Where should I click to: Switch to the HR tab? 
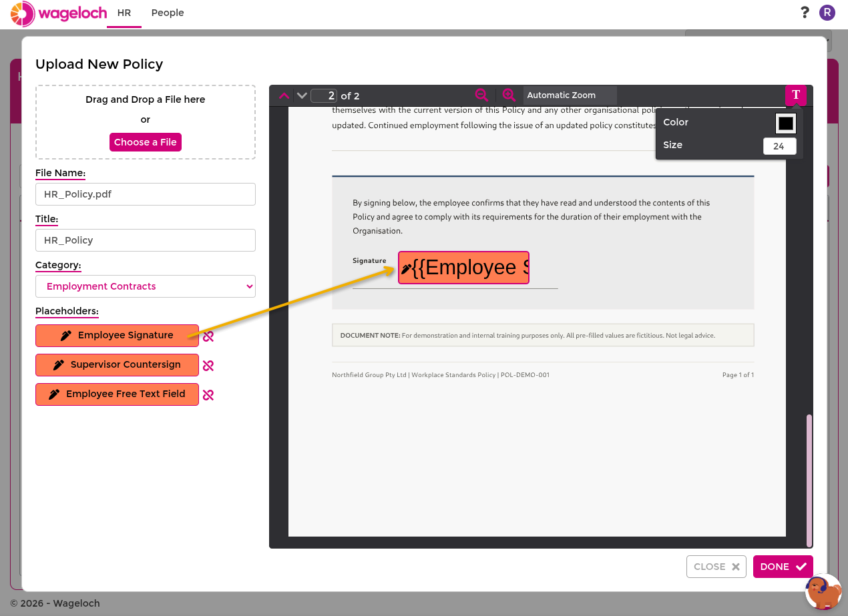point(124,13)
